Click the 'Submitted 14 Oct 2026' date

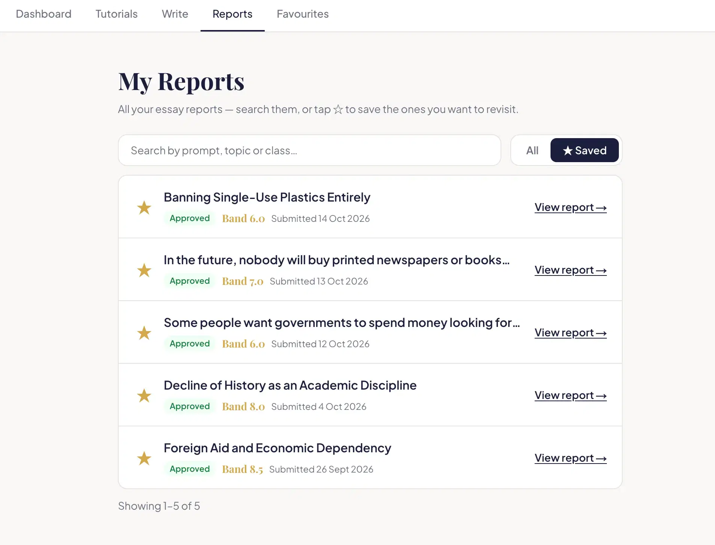pos(320,218)
